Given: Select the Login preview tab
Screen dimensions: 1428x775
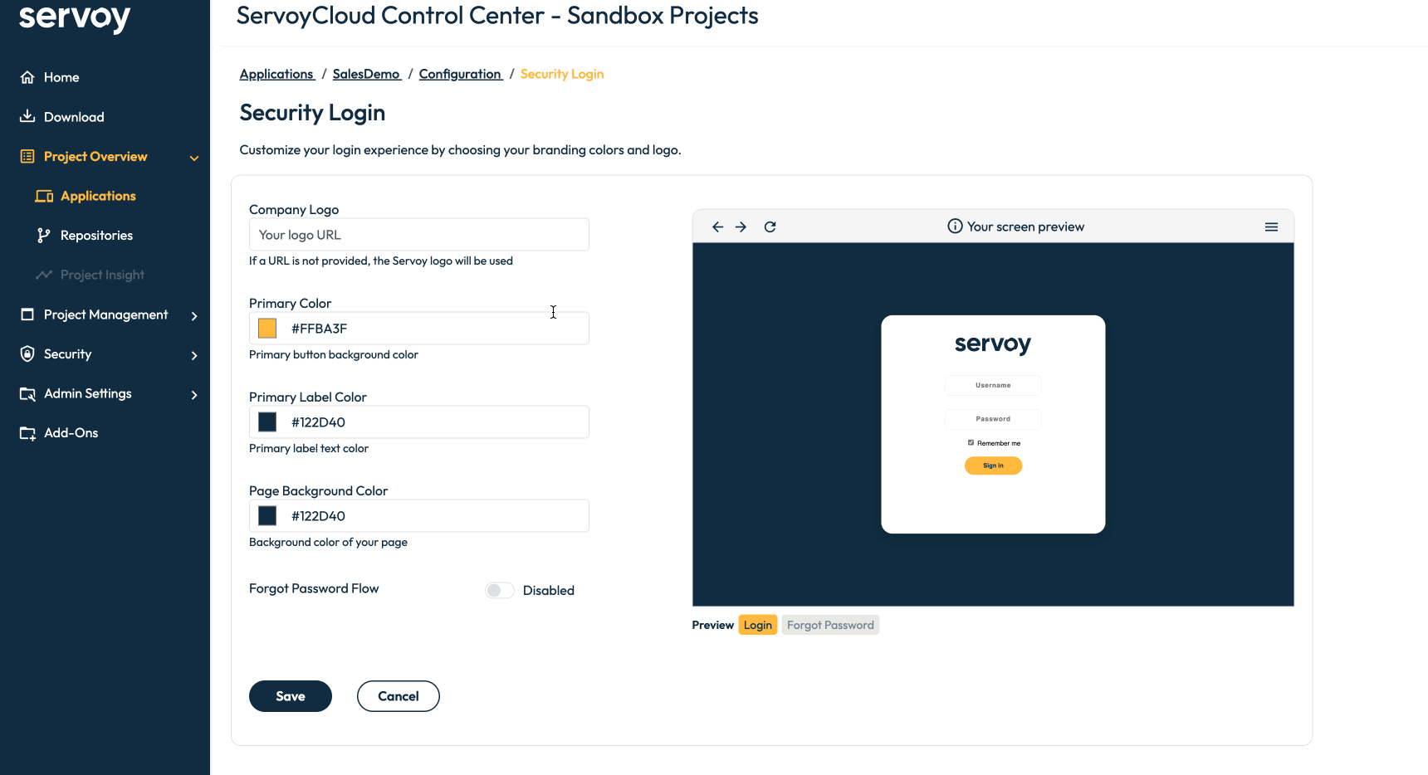Looking at the screenshot, I should (x=757, y=625).
